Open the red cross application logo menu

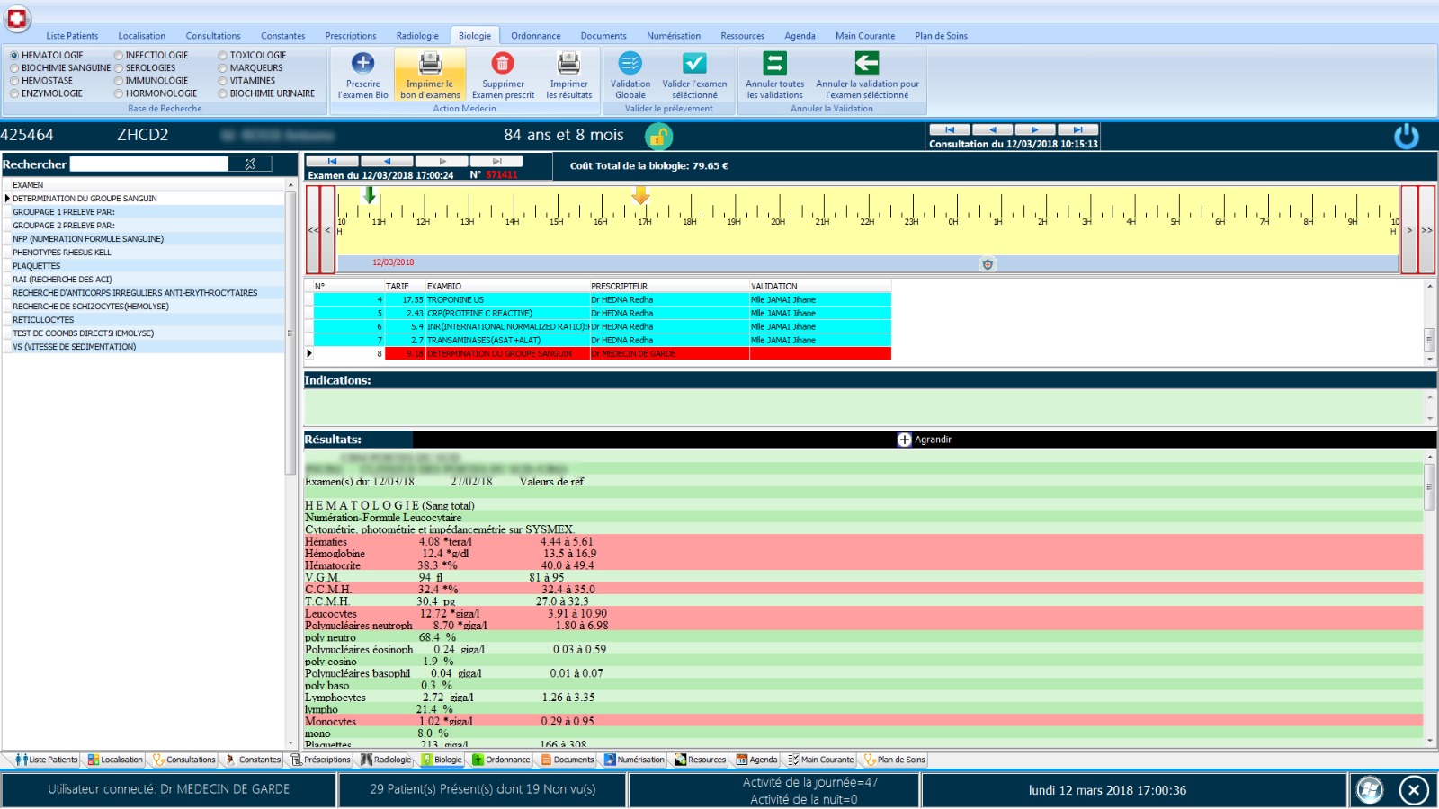17,17
